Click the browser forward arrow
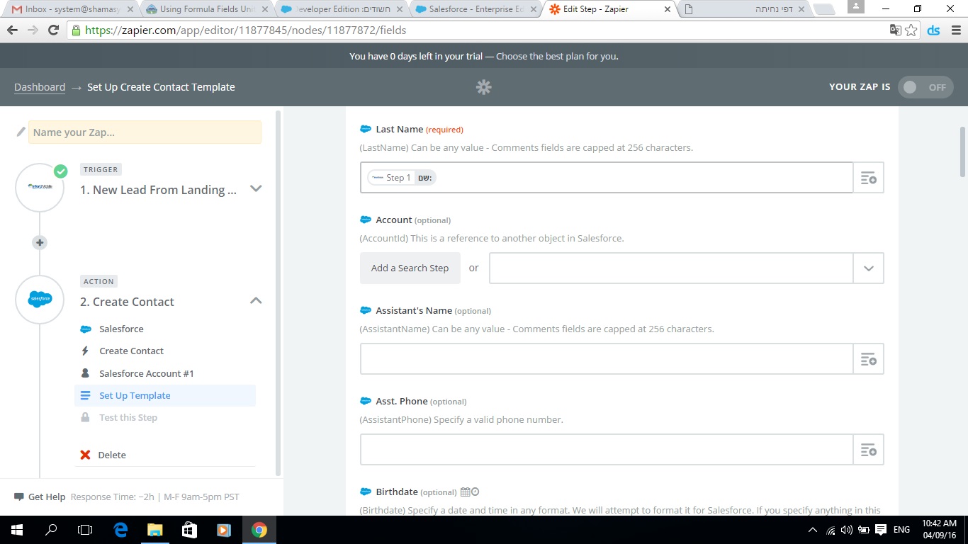 33,30
